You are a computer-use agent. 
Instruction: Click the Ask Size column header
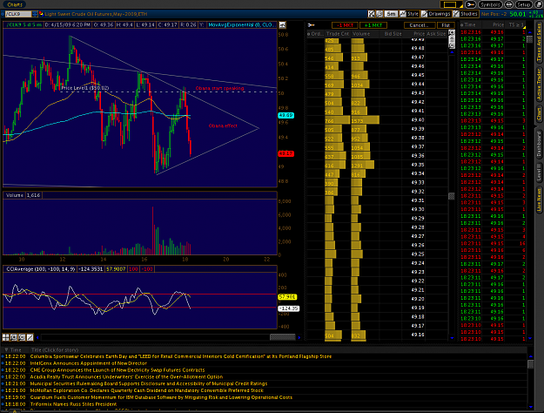click(436, 34)
